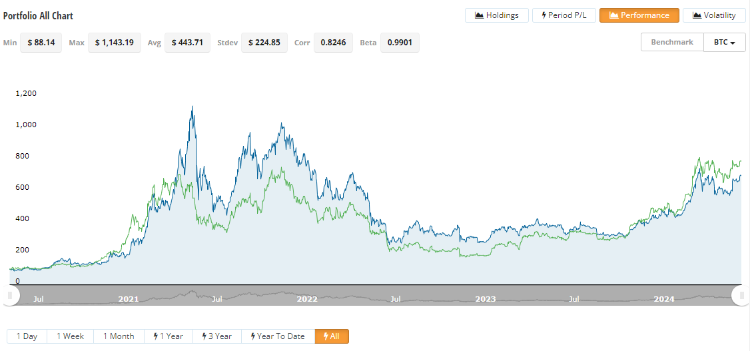Viewport: 750px width, 351px height.
Task: Click the Portfolio All Chart title
Action: [x=38, y=16]
